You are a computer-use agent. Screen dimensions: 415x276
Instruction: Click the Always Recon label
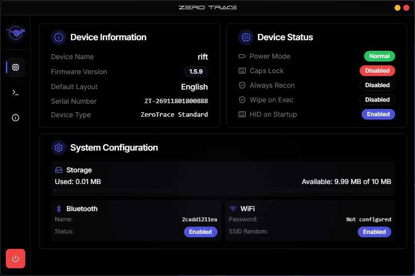(x=272, y=85)
